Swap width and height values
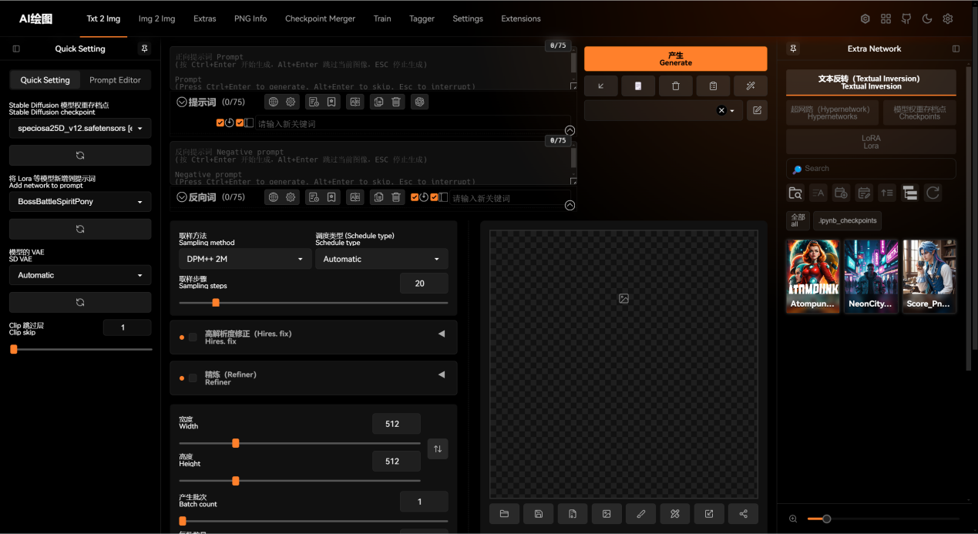Screen dimensions: 978x534 pos(437,448)
